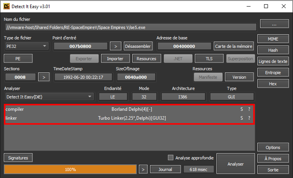
Task: Click the arrow button next to entry point
Action: click(x=116, y=46)
